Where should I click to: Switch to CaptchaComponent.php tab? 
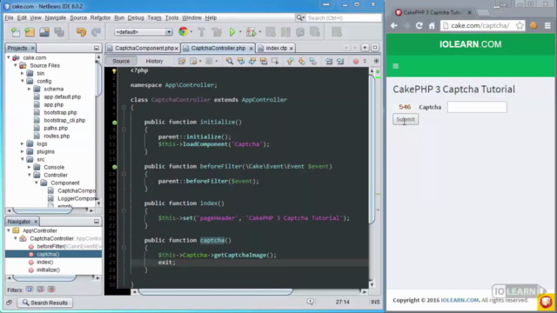[x=144, y=48]
